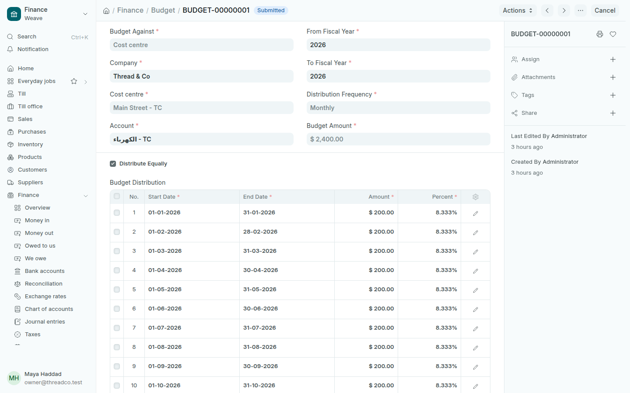
Task: Open the MH user avatar
Action: 14,378
